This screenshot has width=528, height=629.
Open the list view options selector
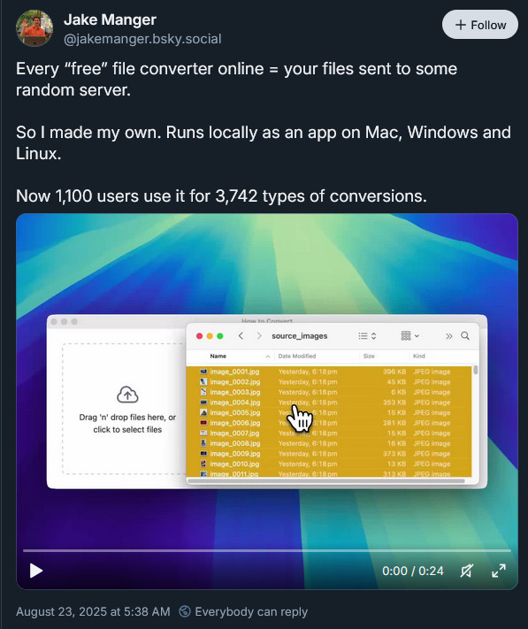point(367,336)
